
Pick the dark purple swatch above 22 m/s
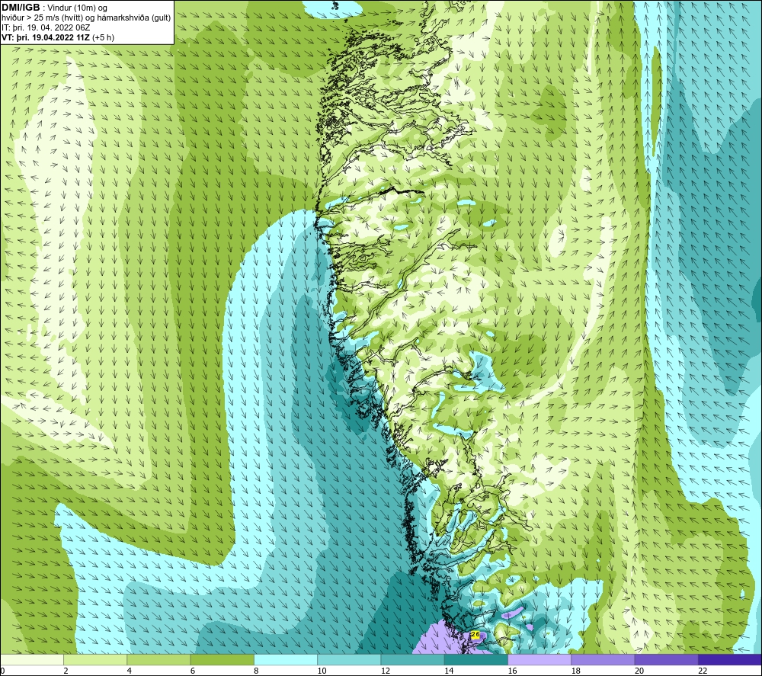click(x=730, y=659)
